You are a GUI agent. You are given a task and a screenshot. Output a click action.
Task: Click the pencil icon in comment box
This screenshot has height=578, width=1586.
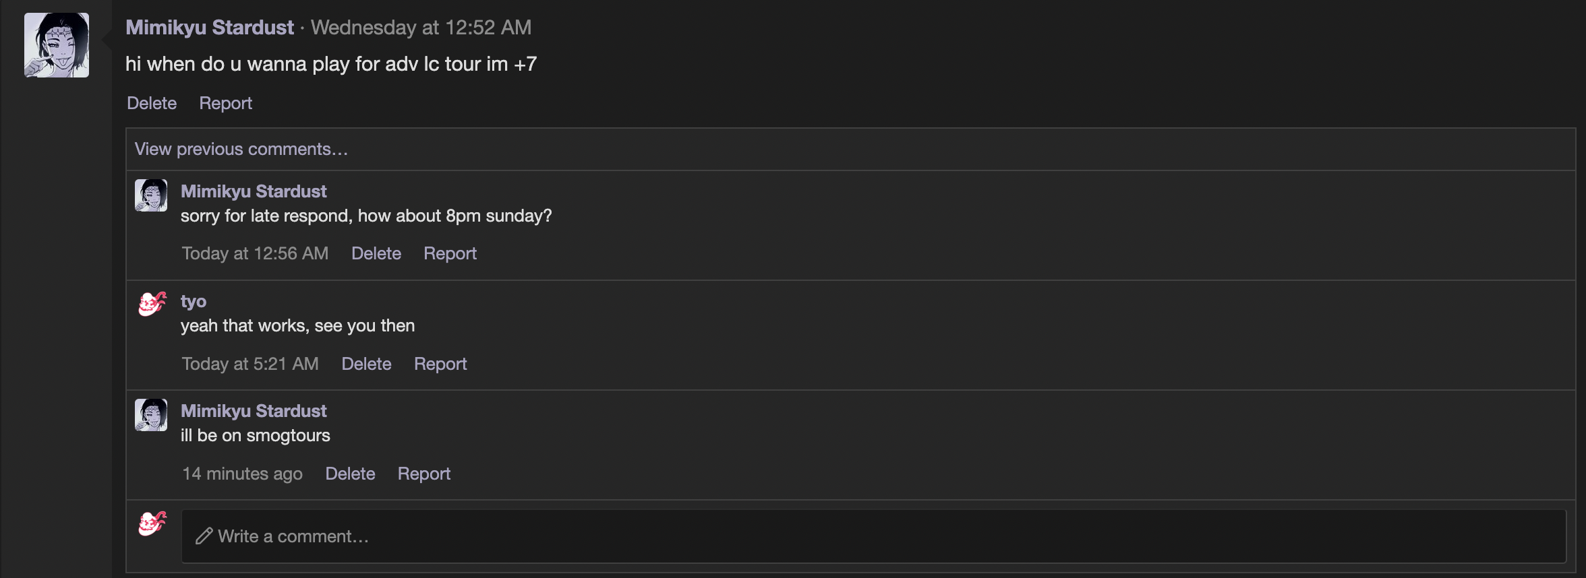point(204,536)
